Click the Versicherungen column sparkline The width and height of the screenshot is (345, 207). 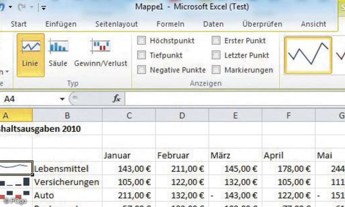tap(16, 182)
